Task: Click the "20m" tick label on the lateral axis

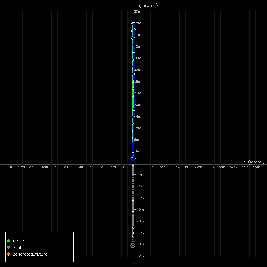Action: point(79,167)
